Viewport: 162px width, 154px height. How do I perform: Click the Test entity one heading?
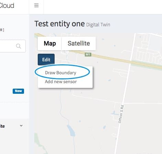point(60,24)
